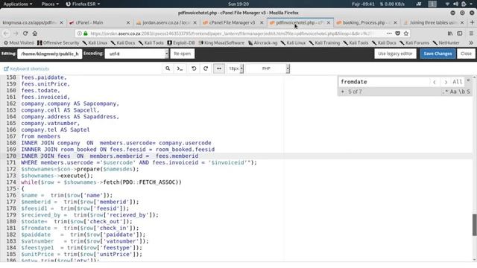
Task: Save Changes to the file
Action: click(x=437, y=54)
